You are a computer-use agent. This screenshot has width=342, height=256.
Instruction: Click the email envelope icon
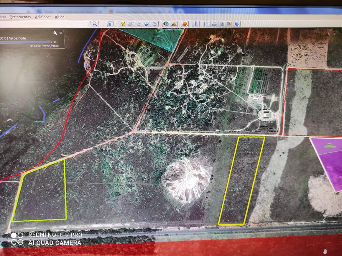point(207,24)
